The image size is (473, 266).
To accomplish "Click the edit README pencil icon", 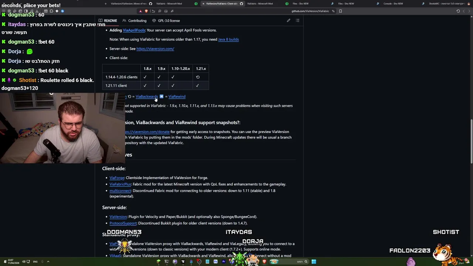I will click(x=289, y=21).
